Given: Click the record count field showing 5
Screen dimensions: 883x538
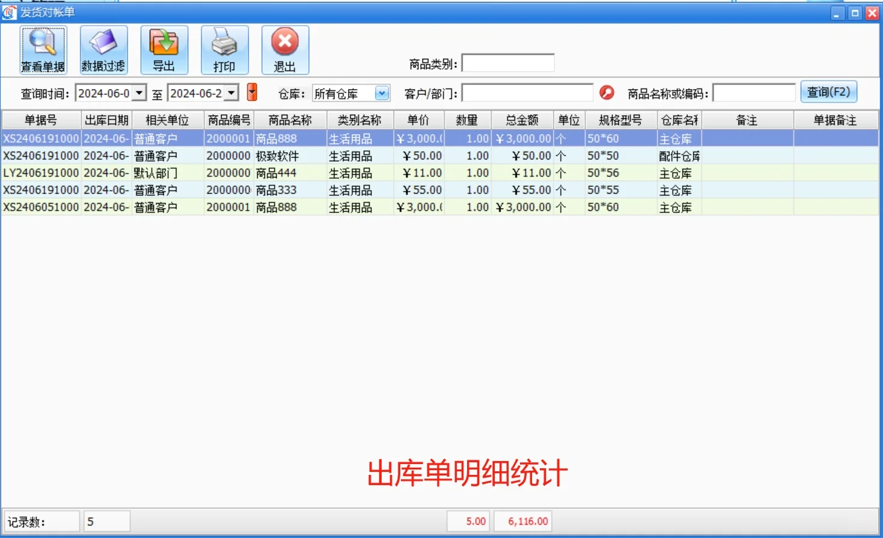Looking at the screenshot, I should 107,521.
